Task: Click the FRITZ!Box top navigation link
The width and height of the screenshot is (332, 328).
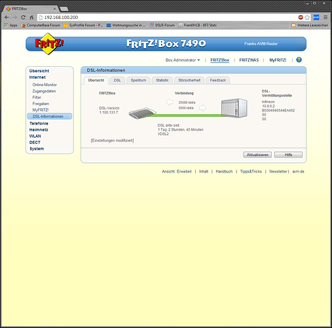Action: click(220, 60)
